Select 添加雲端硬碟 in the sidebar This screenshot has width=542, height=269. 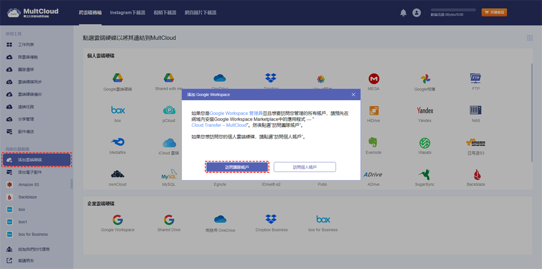(36, 160)
